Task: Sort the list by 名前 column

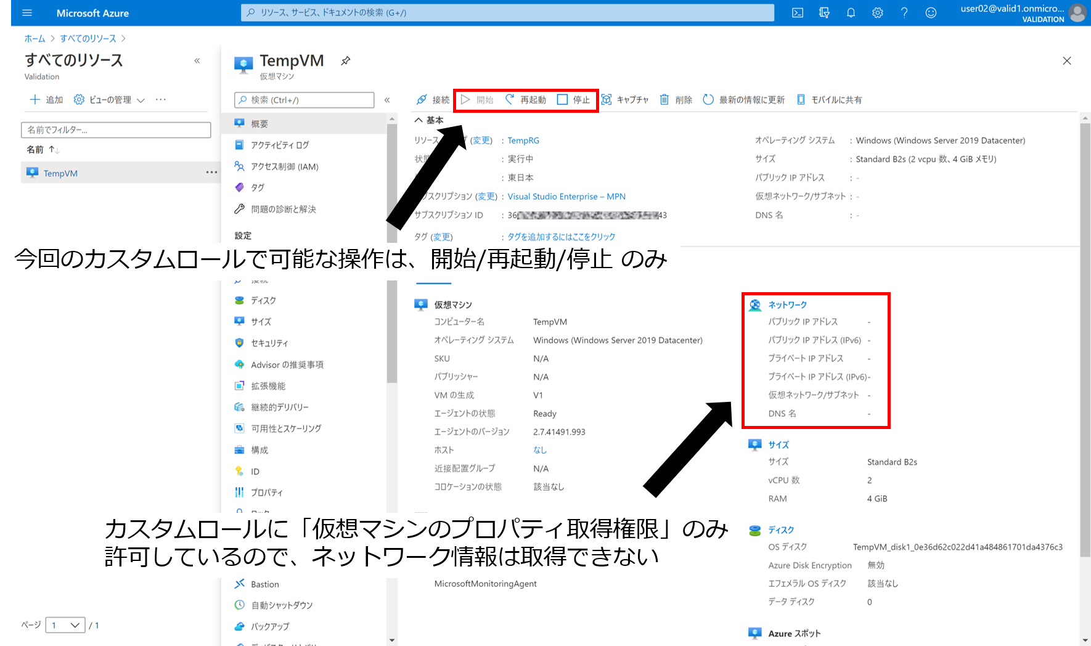Action: 43,150
